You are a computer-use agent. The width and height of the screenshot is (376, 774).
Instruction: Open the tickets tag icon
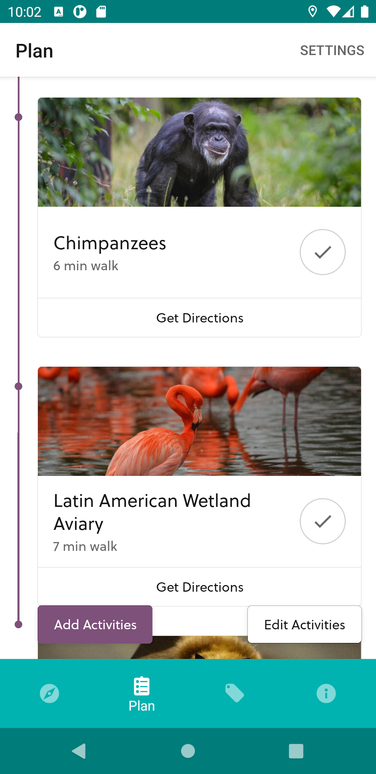pos(235,693)
